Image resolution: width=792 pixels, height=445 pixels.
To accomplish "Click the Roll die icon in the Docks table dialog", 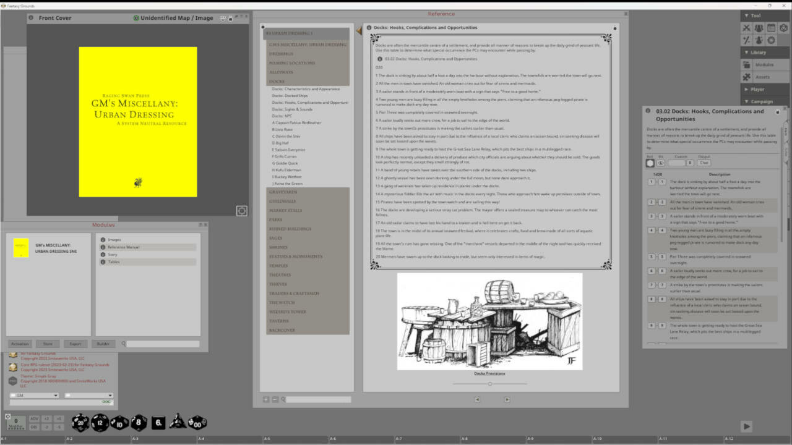I will (x=648, y=163).
